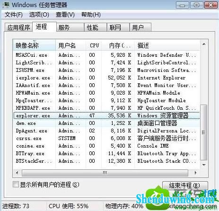The height and width of the screenshot is (211, 219).
Task: Click the vertical scrollbar thumb
Action: click(204, 132)
